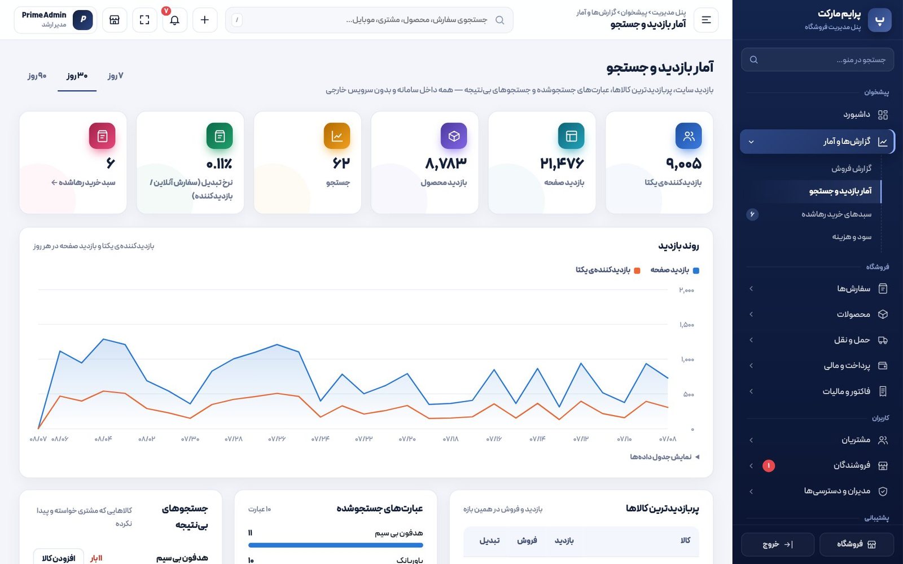Switch to the ۷ روز tab
Image resolution: width=903 pixels, height=564 pixels.
coord(116,76)
